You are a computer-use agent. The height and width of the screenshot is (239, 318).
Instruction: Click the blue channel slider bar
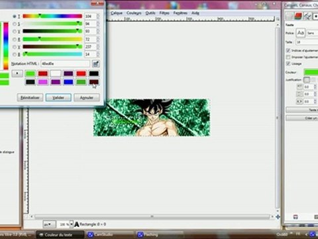(x=52, y=54)
